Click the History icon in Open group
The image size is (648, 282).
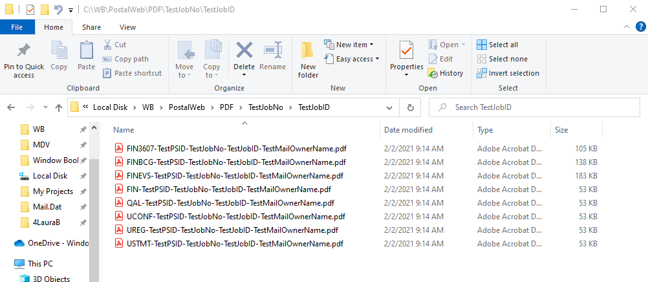click(x=433, y=73)
